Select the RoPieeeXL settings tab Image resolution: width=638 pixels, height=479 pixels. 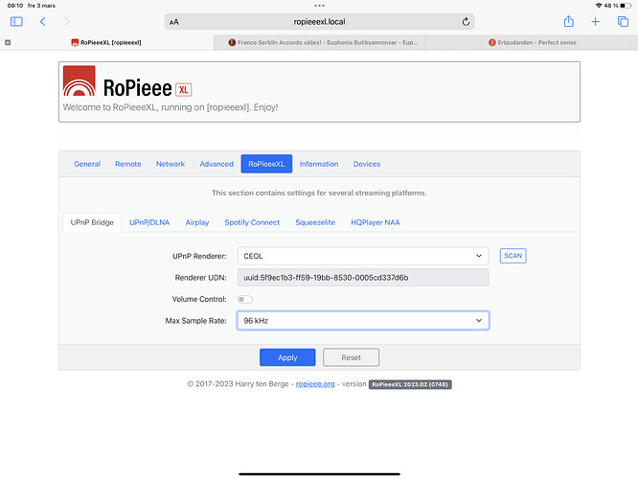click(266, 164)
